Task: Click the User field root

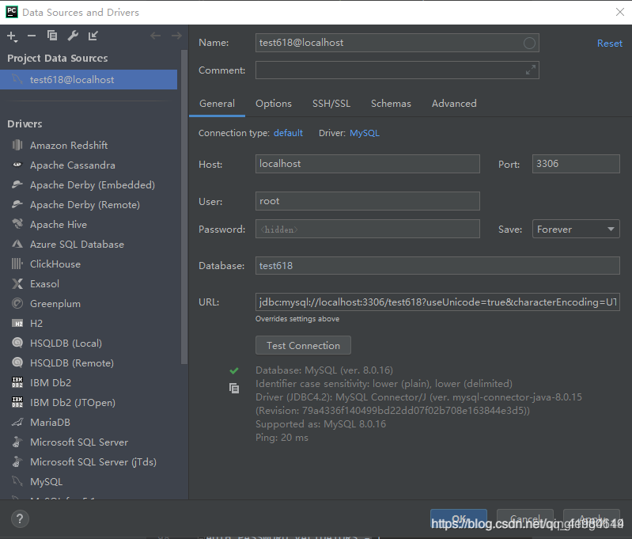Action: pos(368,201)
